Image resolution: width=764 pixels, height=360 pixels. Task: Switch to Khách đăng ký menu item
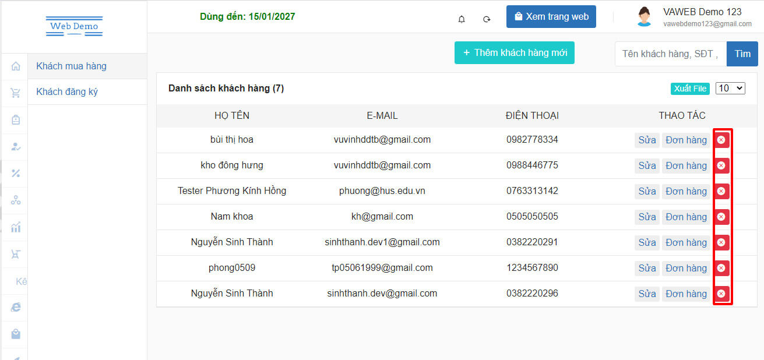[67, 92]
